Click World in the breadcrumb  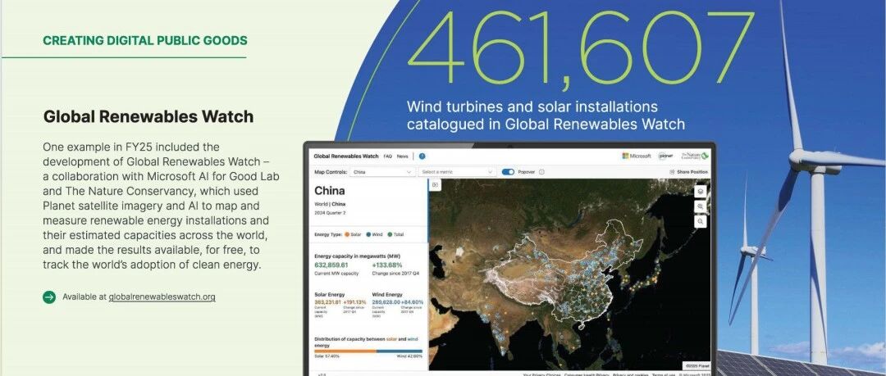[x=322, y=204]
